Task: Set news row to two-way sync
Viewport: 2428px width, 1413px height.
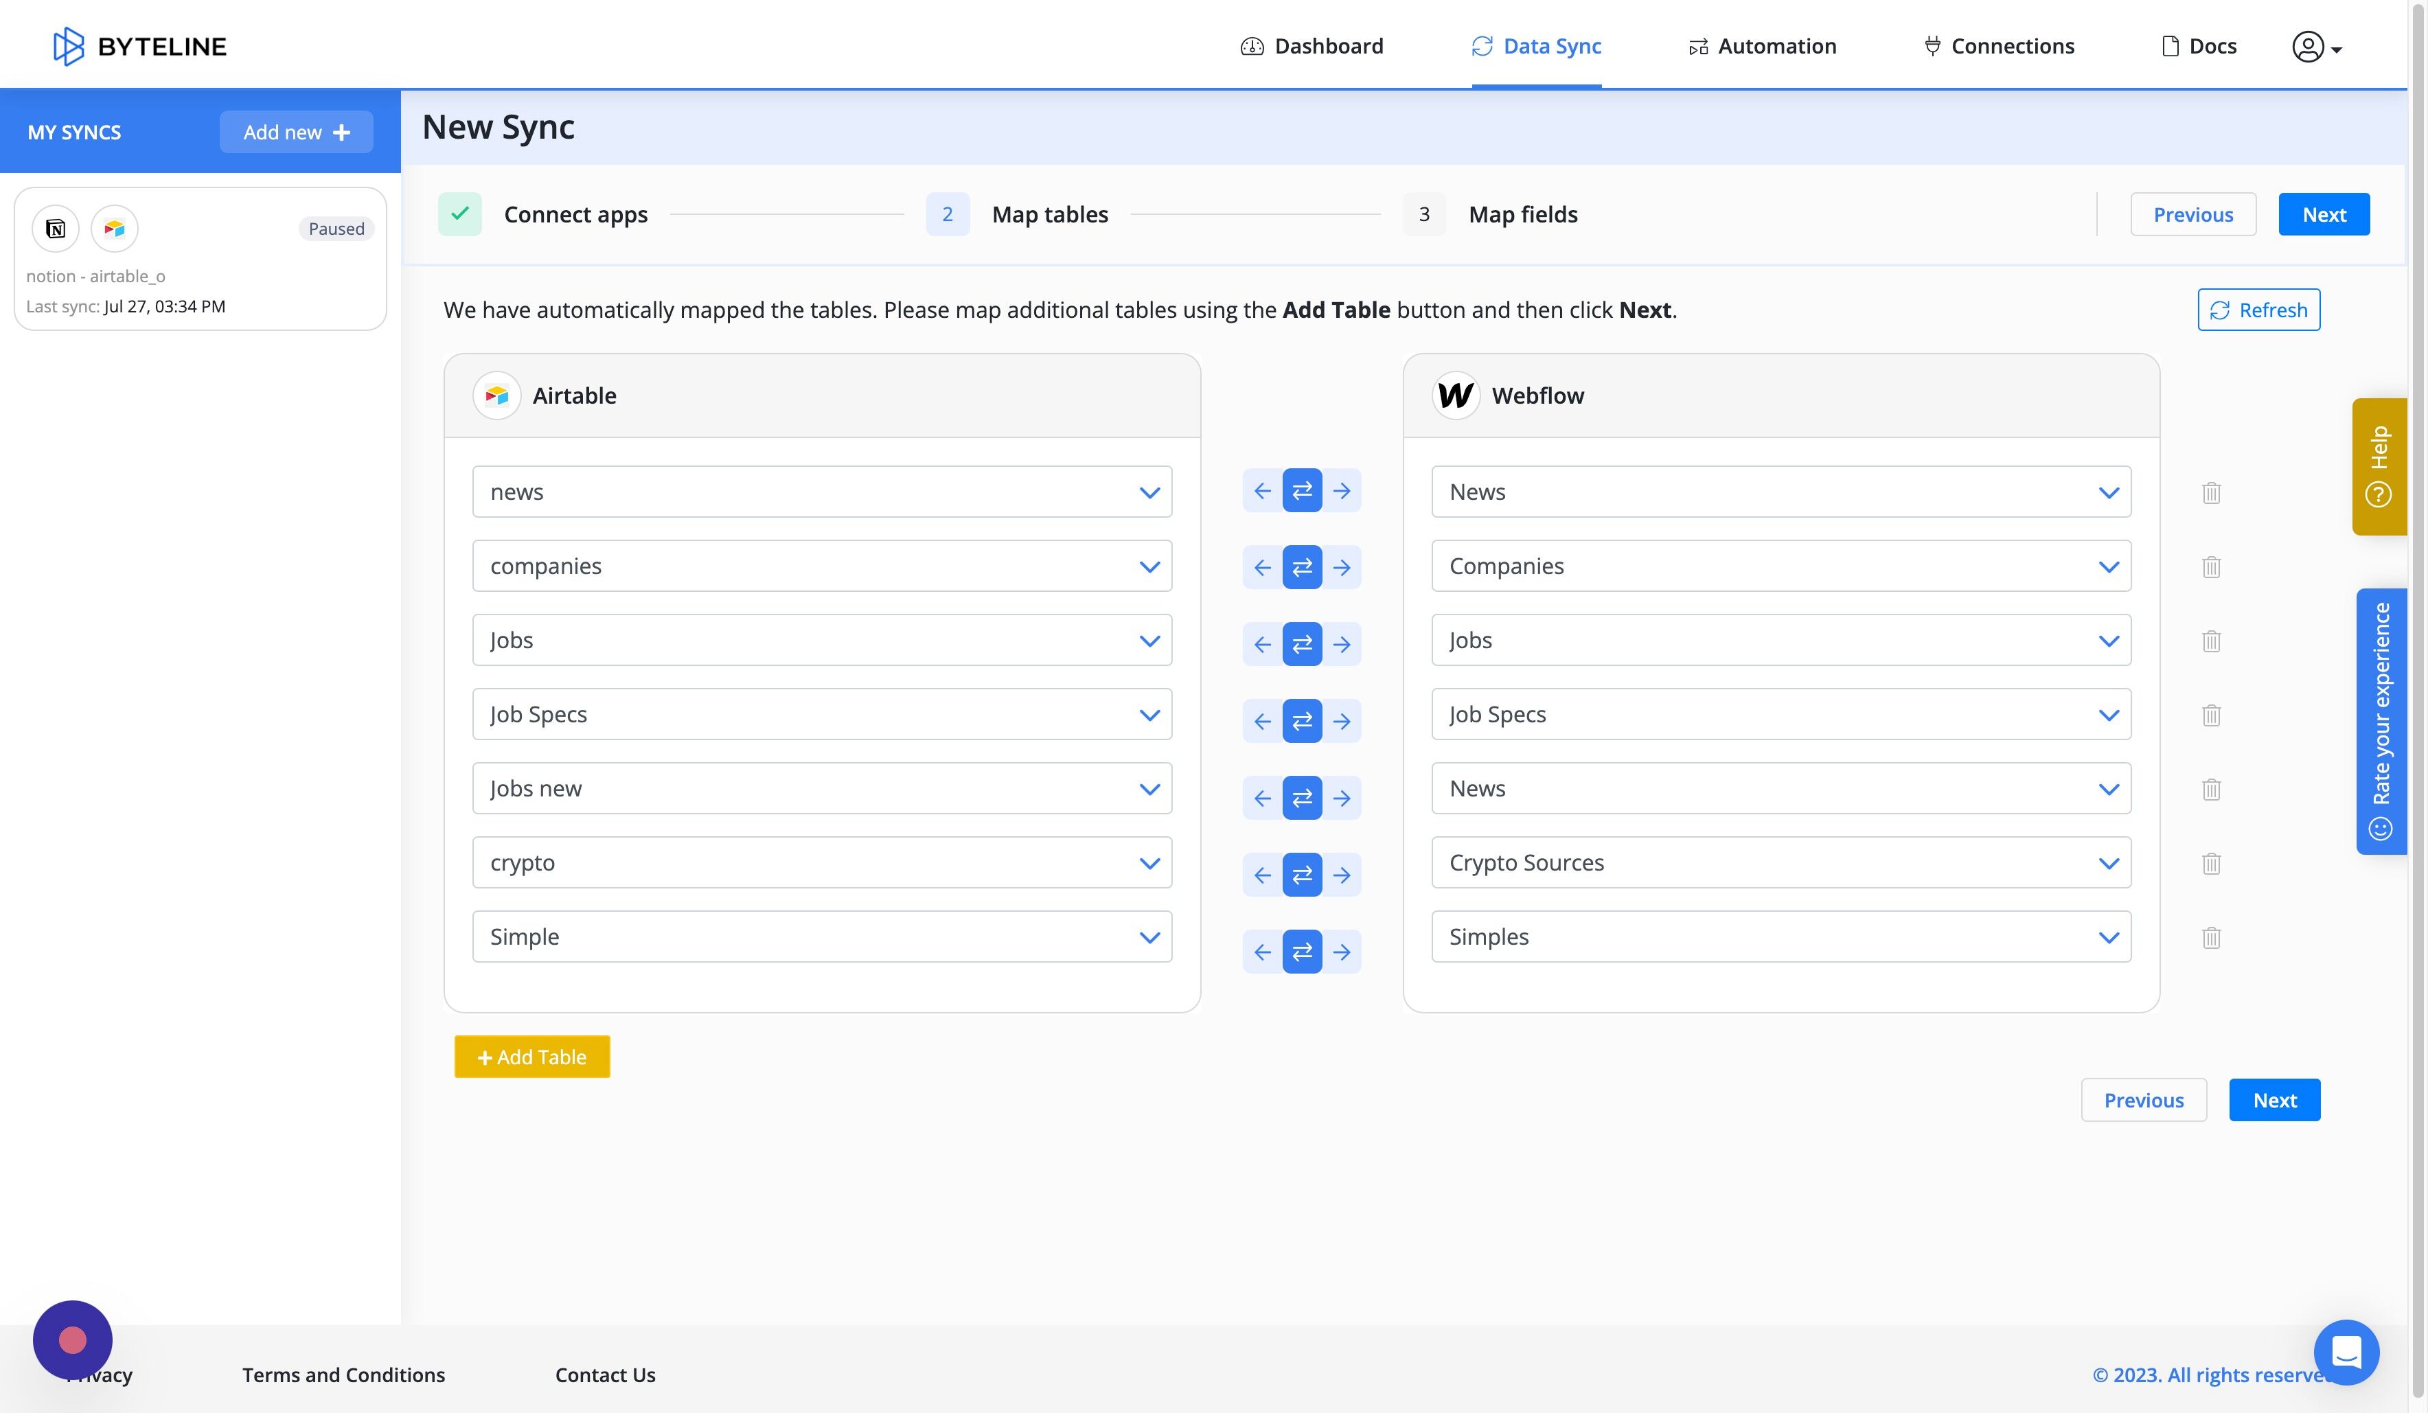Action: (1302, 491)
